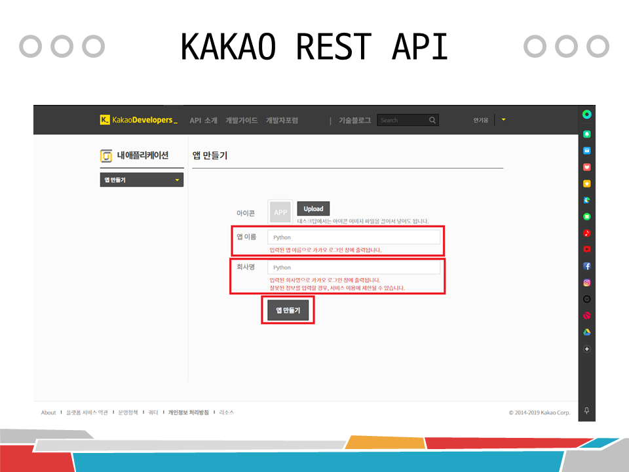Open the green notification bell sidebar icon
629x472 pixels.
587,134
